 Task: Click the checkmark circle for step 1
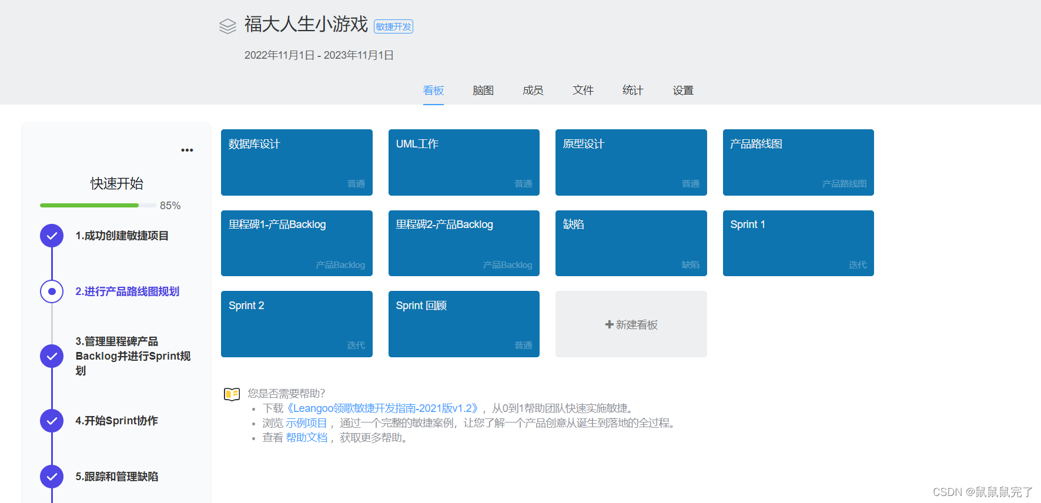pyautogui.click(x=52, y=236)
